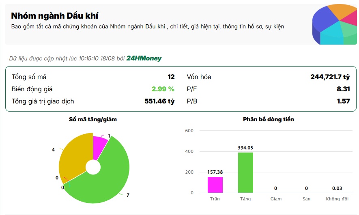The width and height of the screenshot is (359, 215).
Task: Click the 'Sàn' axis label
Action: click(306, 199)
